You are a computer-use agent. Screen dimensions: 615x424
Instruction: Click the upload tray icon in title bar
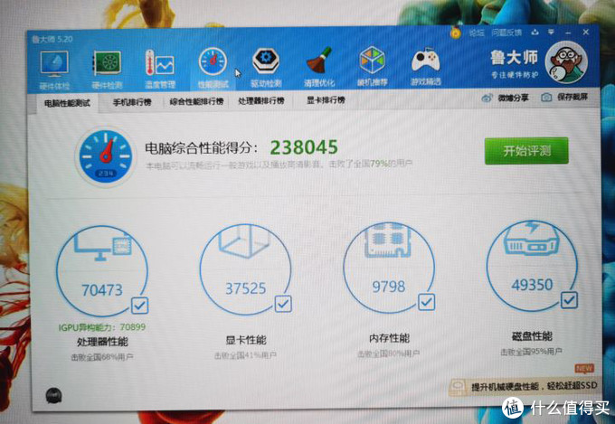coord(535,33)
